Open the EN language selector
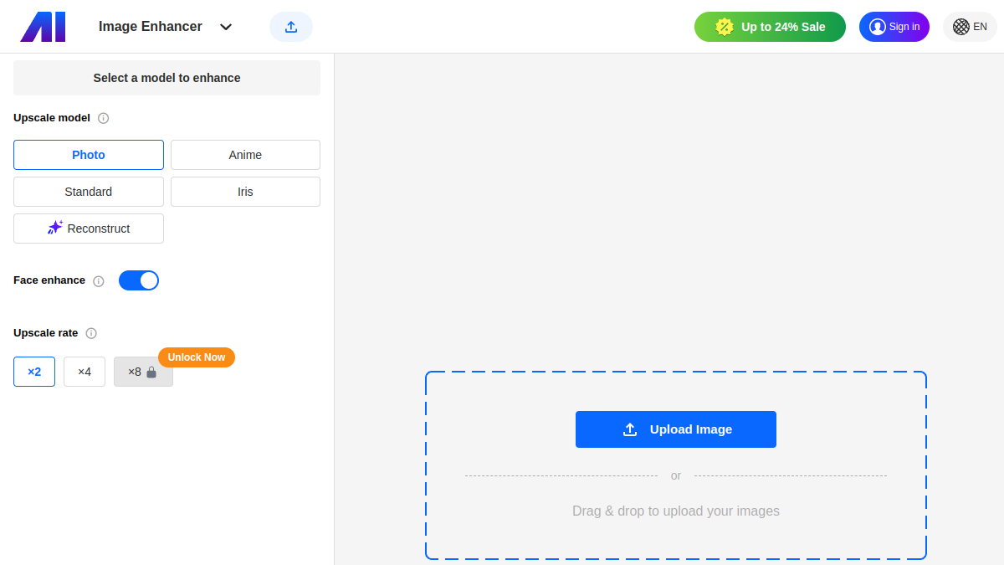Screen dimensions: 1004x565 (971, 27)
